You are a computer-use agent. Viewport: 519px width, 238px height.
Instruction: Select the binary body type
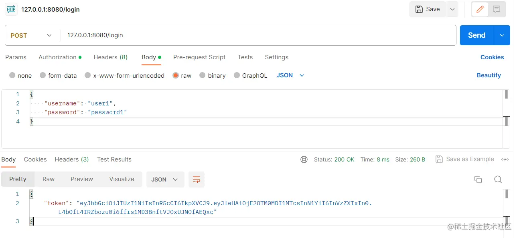click(x=212, y=75)
